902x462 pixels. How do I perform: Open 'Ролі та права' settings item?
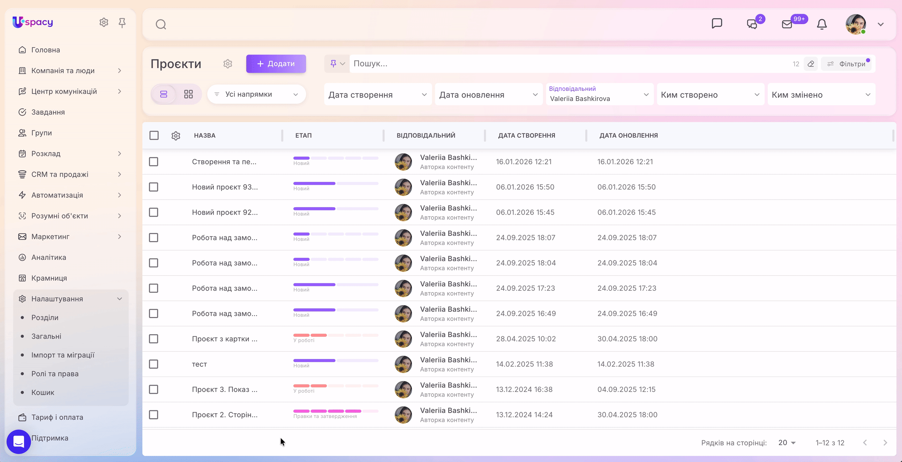tap(55, 374)
